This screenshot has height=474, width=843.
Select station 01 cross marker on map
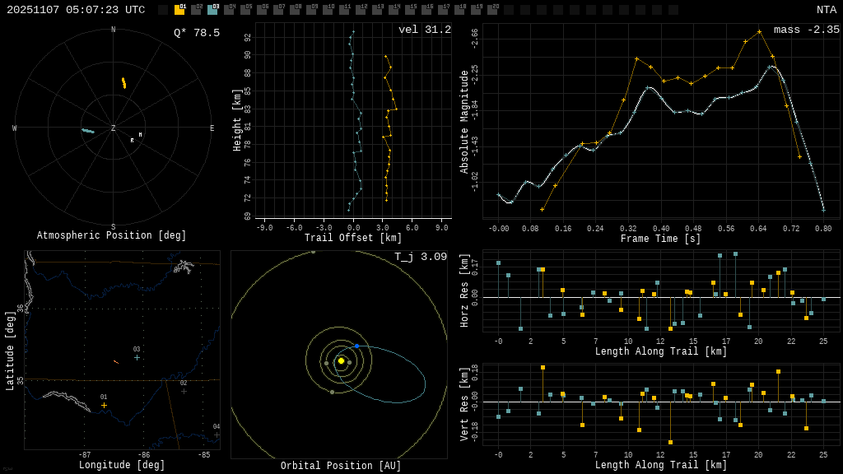(x=104, y=405)
